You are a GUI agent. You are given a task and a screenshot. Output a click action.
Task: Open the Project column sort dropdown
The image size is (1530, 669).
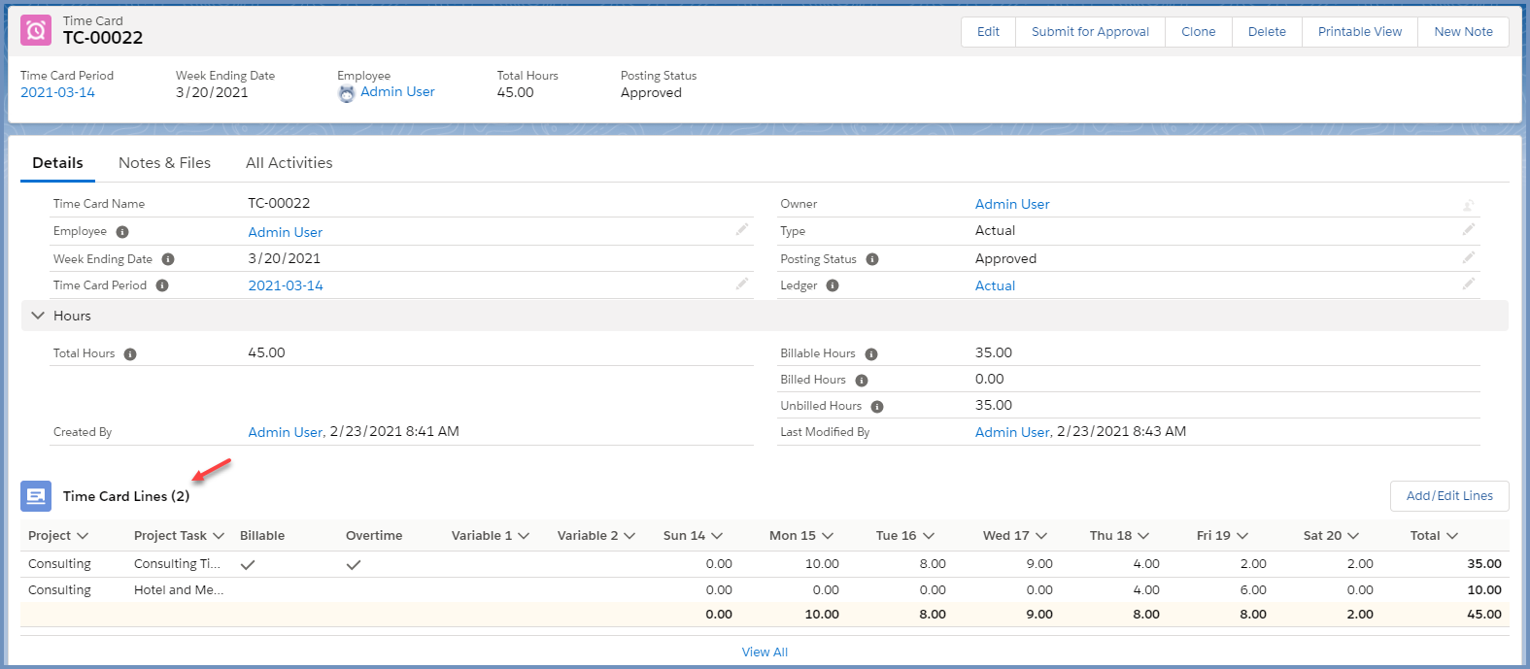pos(83,536)
